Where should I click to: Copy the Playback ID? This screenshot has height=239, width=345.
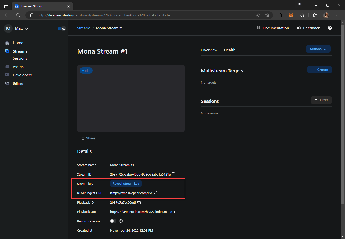point(139,202)
